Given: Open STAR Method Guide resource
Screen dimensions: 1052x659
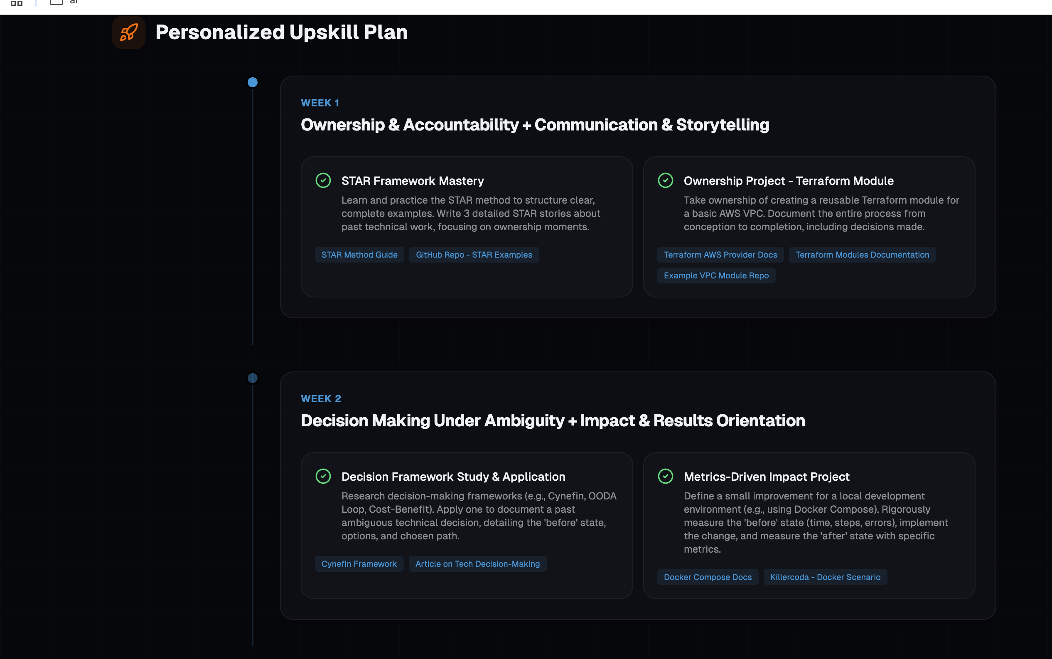Looking at the screenshot, I should coord(359,255).
